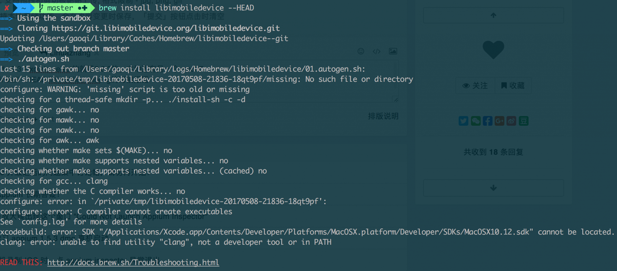Screen dimensions: 617x271
Task: Open the docs.brew.sh Troubleshooting link
Action: pos(133,263)
